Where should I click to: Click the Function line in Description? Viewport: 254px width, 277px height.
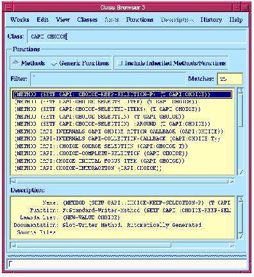pyautogui.click(x=130, y=210)
